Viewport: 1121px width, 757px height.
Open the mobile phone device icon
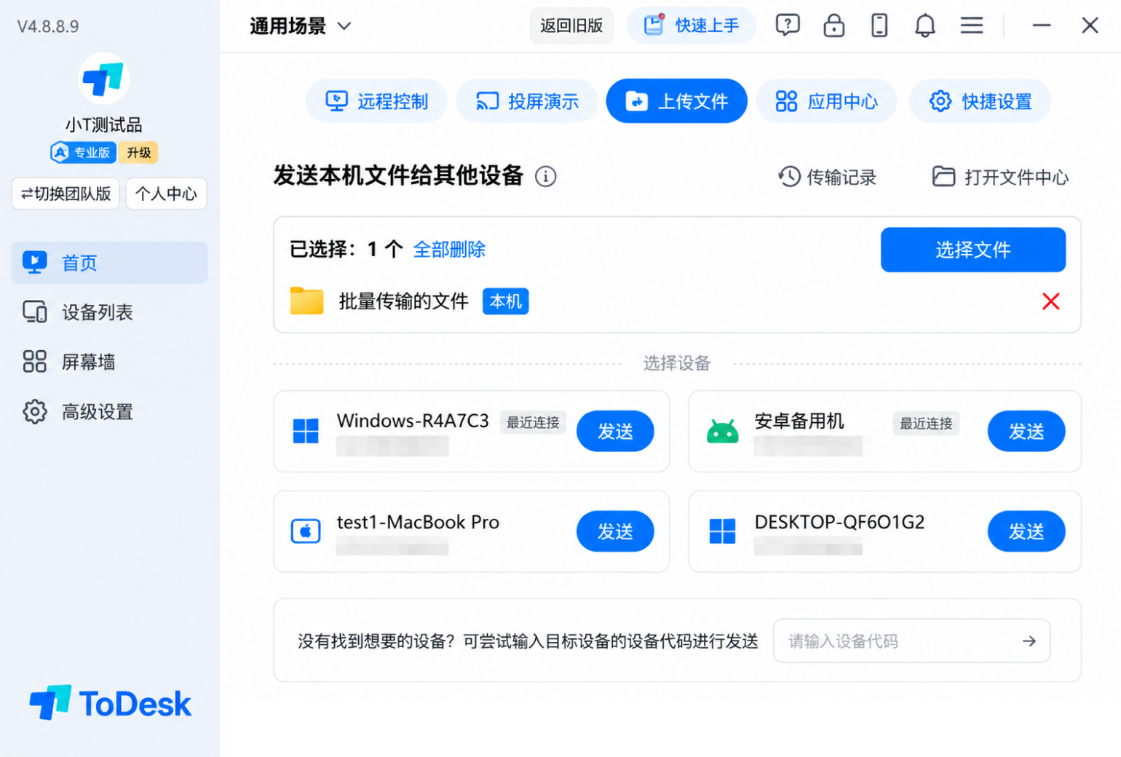click(x=879, y=25)
